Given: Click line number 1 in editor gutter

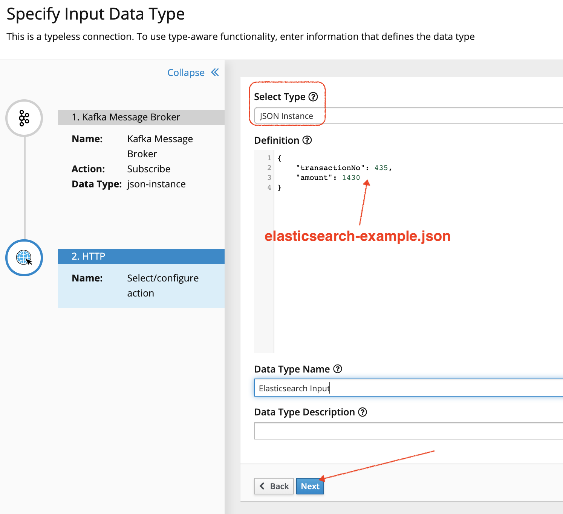Looking at the screenshot, I should click(x=269, y=158).
